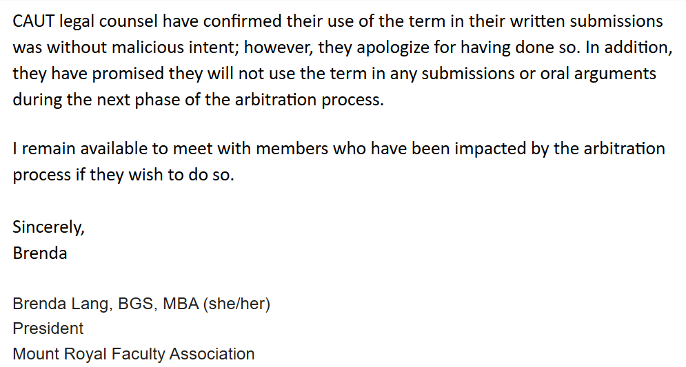Click the standalone "Brenda" sign-off line

pos(39,253)
